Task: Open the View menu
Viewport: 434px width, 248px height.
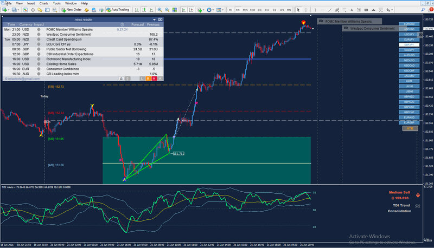Action: click(x=20, y=3)
